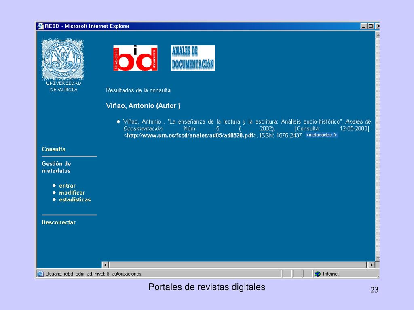
Task: Click the status bar page icon
Action: click(x=40, y=274)
